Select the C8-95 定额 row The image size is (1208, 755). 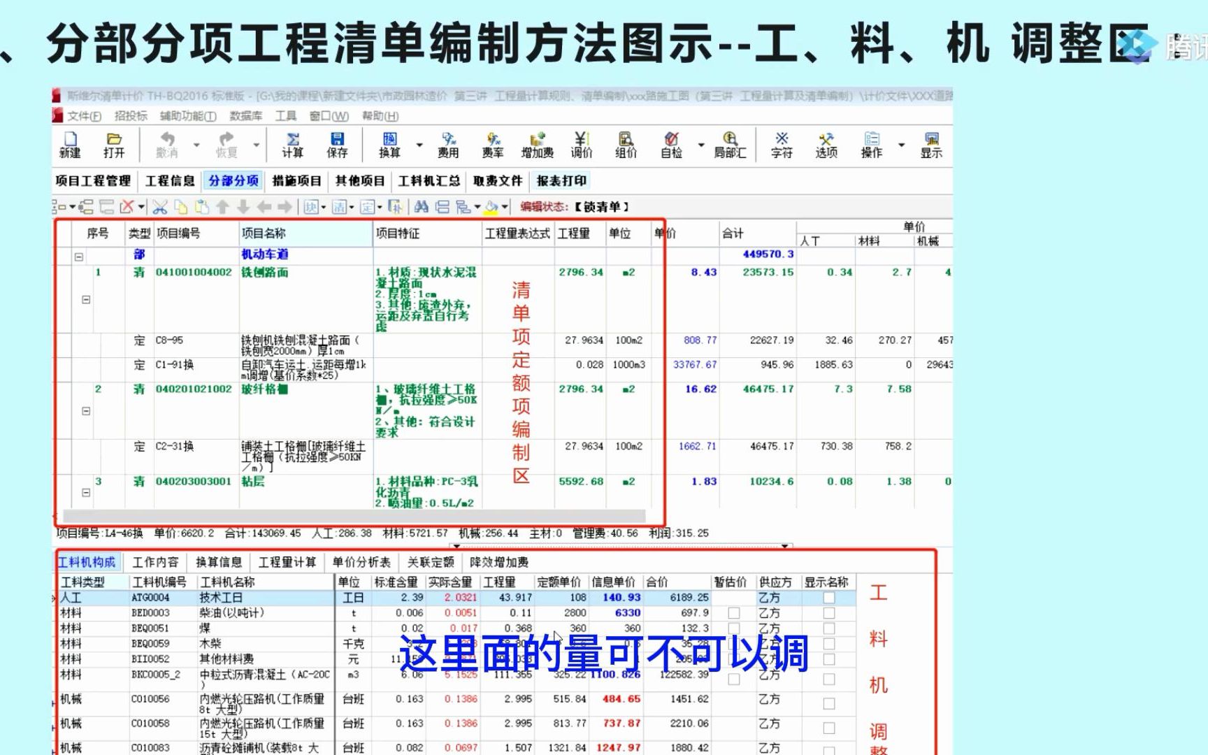click(x=503, y=345)
